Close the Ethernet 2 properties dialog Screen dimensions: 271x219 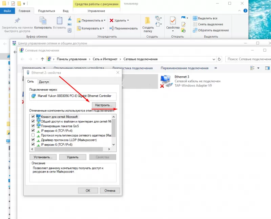[x=118, y=73]
